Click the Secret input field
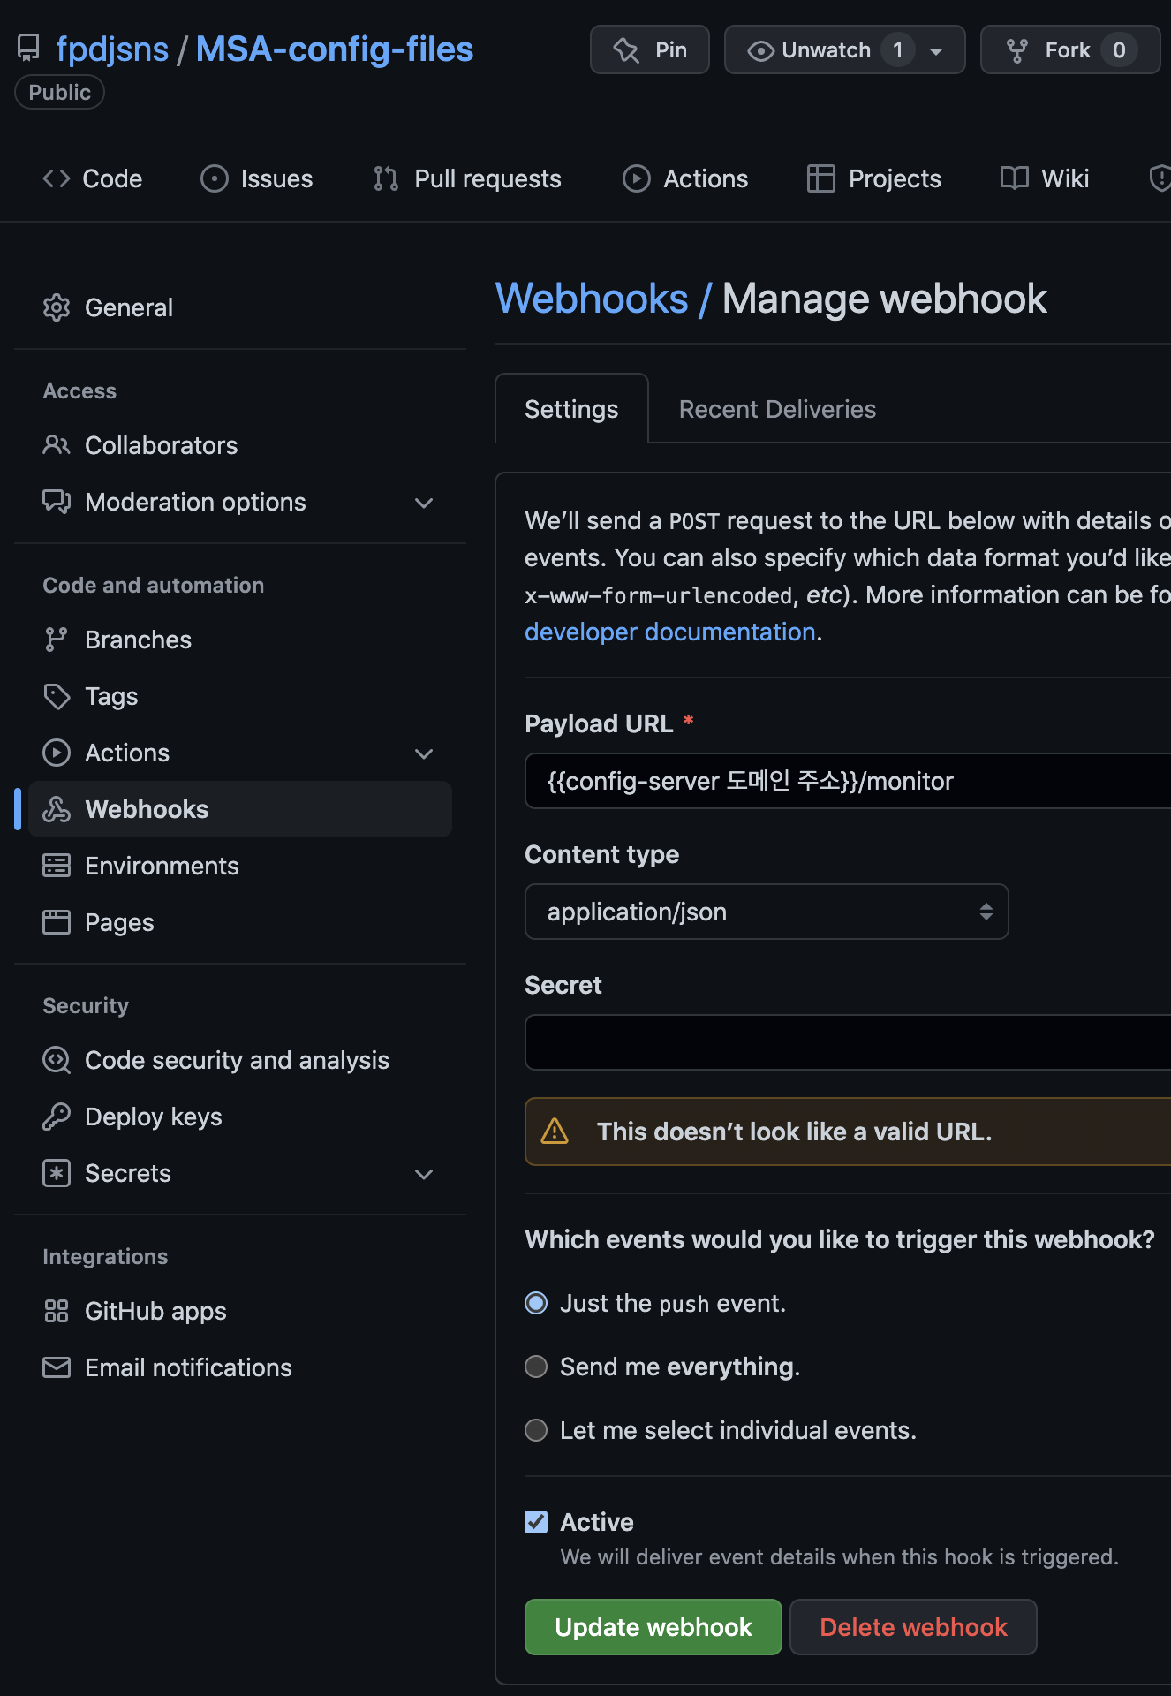This screenshot has width=1171, height=1696. 848,1042
